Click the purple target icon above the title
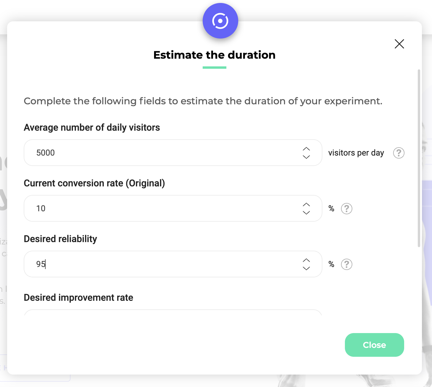Viewport: 432px width, 387px height. tap(220, 21)
